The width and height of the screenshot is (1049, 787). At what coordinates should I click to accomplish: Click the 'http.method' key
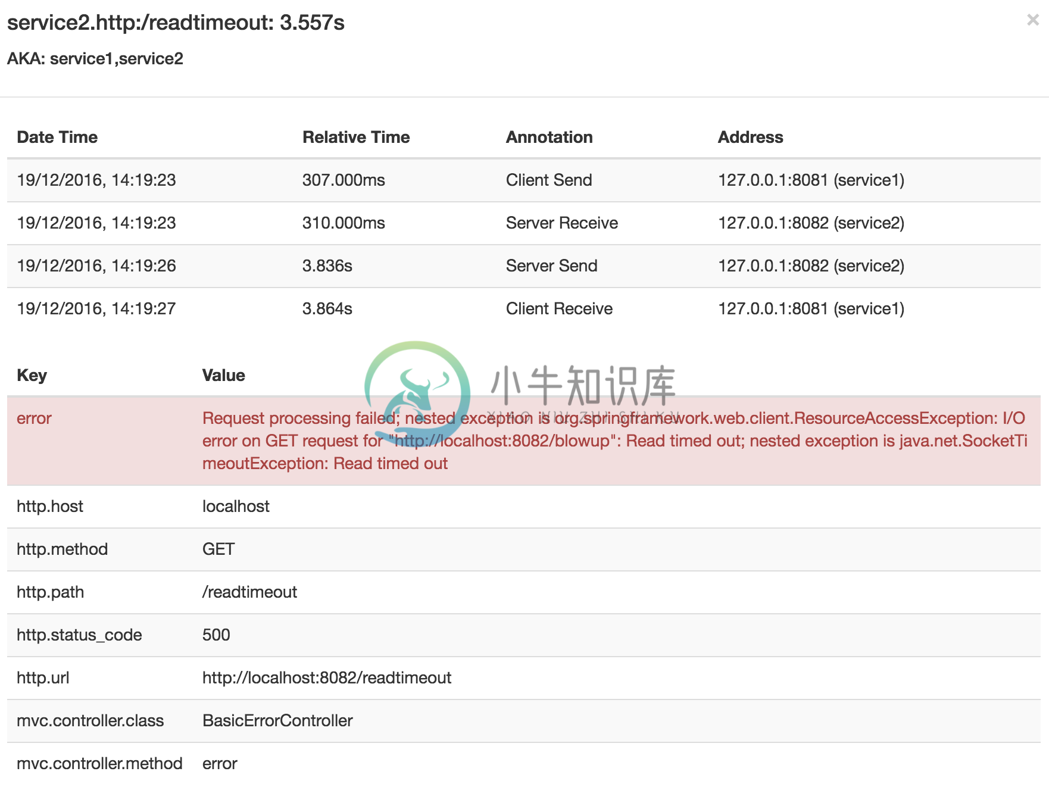click(62, 549)
